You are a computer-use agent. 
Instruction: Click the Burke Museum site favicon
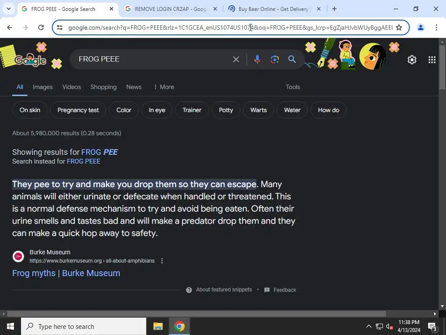coord(18,256)
